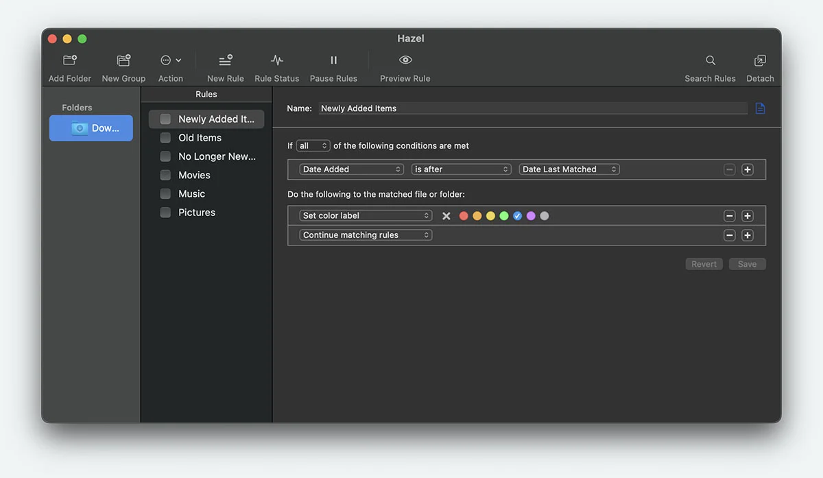Open the Date Added attribute dropdown
The width and height of the screenshot is (823, 478).
coord(352,169)
